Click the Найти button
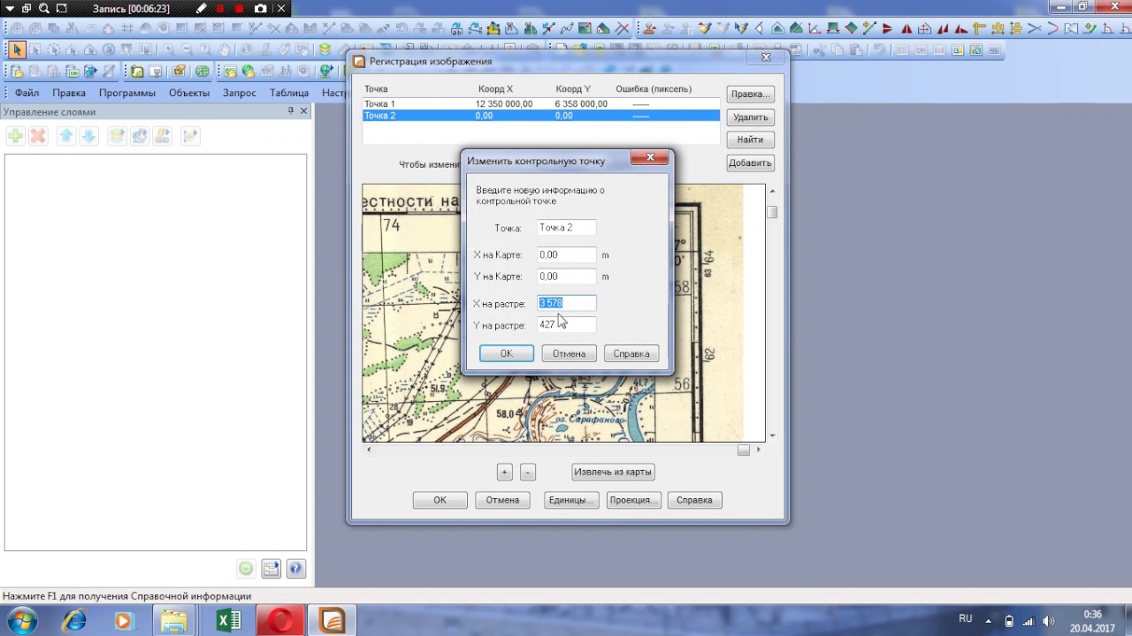The image size is (1132, 636). (x=750, y=140)
